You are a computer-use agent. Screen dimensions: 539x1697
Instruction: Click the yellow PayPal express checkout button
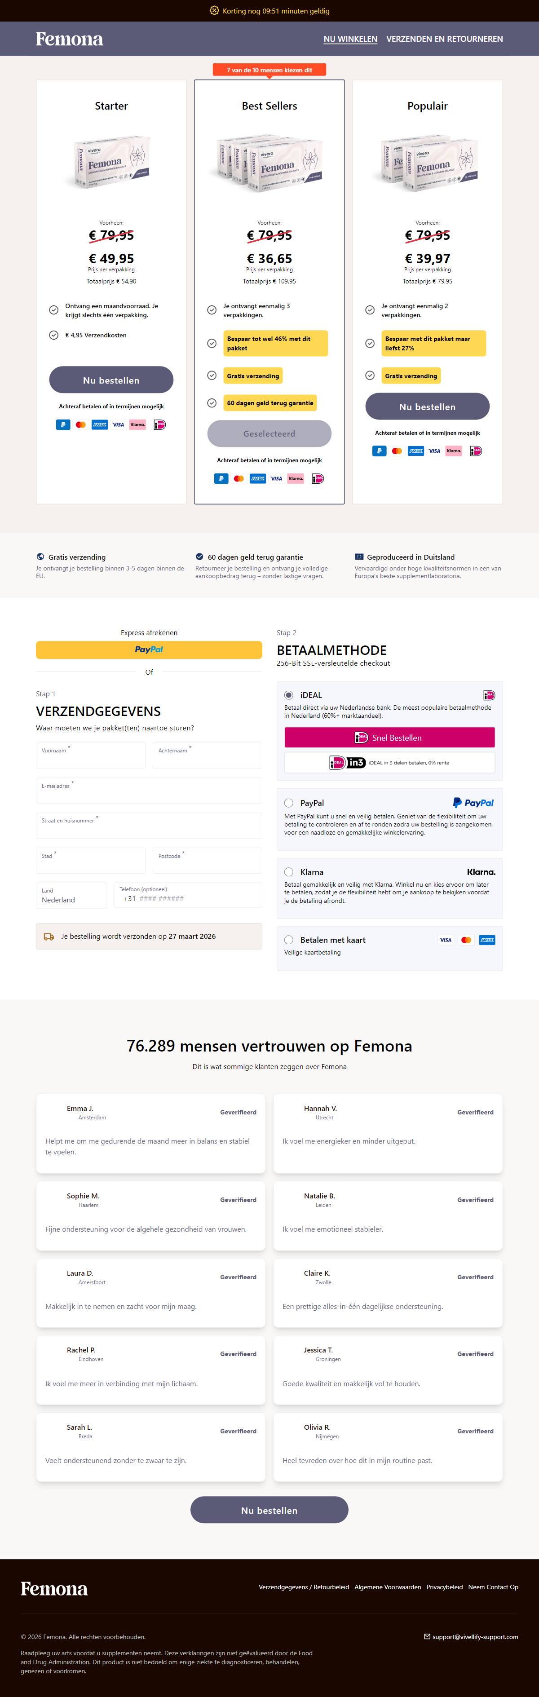point(149,650)
